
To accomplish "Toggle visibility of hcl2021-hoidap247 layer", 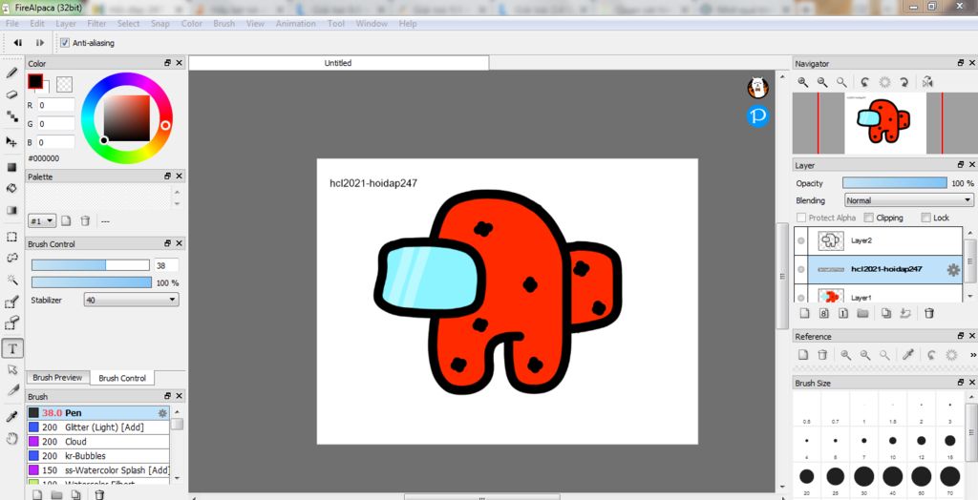I will 801,269.
